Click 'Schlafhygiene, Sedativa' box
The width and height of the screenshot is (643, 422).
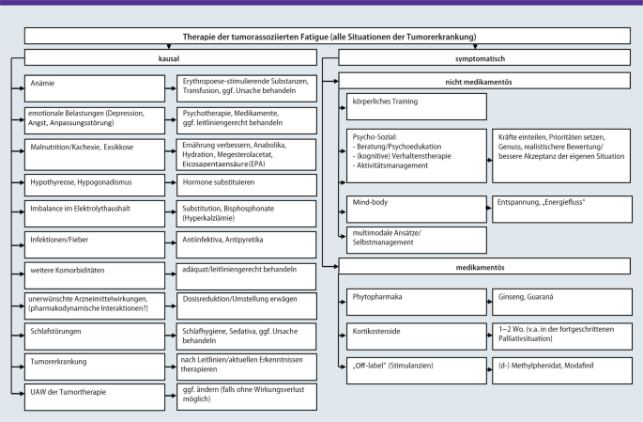pyautogui.click(x=247, y=336)
